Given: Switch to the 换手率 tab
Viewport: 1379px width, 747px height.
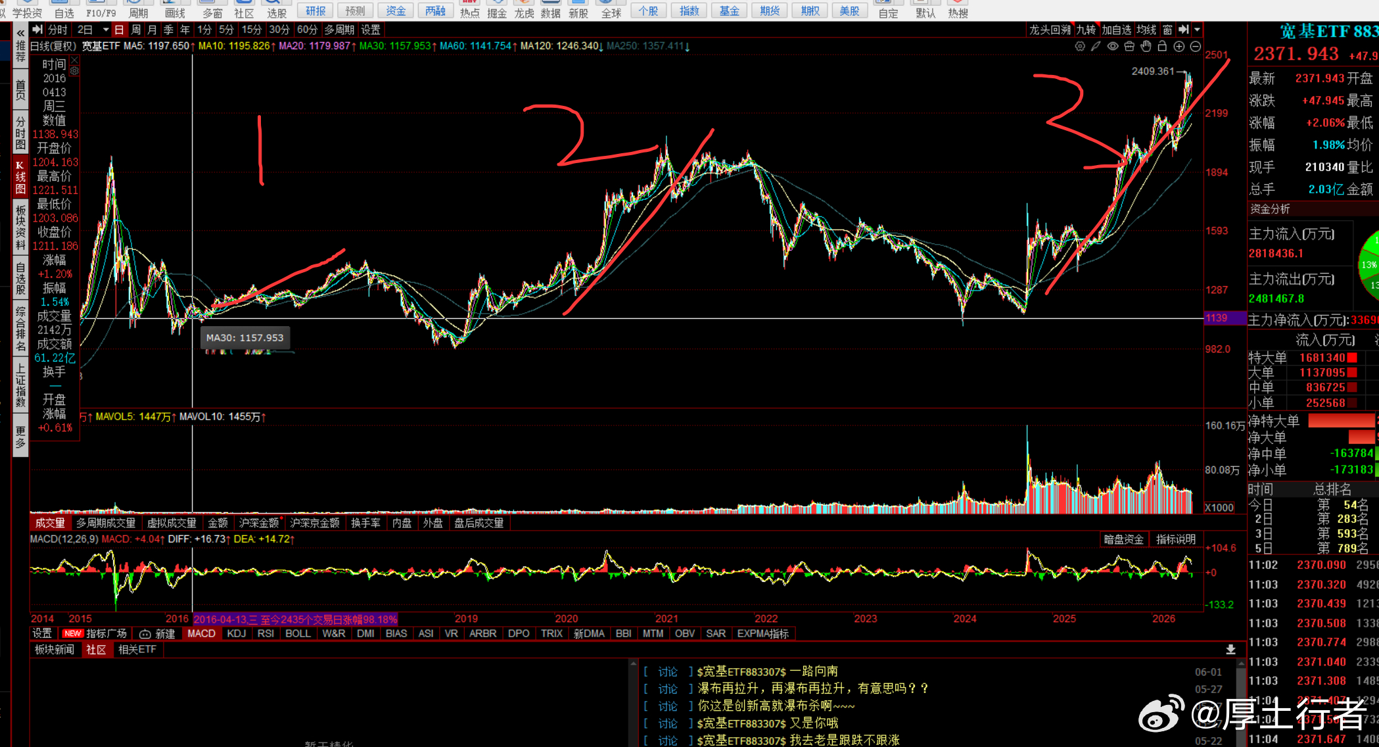Looking at the screenshot, I should click(x=366, y=523).
